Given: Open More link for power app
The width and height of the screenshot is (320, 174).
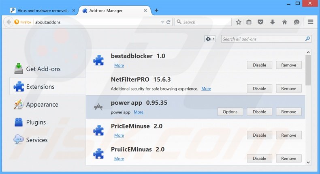Looking at the screenshot, I should [x=139, y=112].
